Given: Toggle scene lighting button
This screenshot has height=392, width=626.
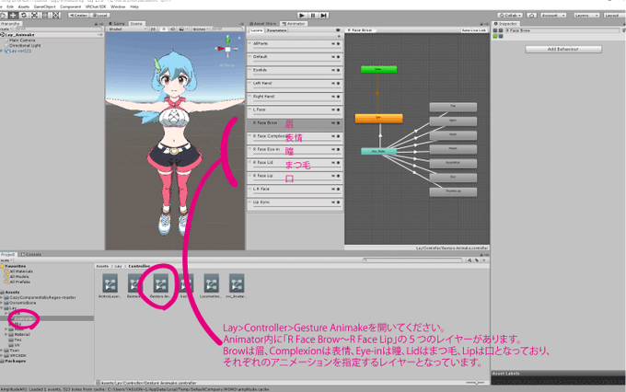Looking at the screenshot, I should click(x=164, y=29).
